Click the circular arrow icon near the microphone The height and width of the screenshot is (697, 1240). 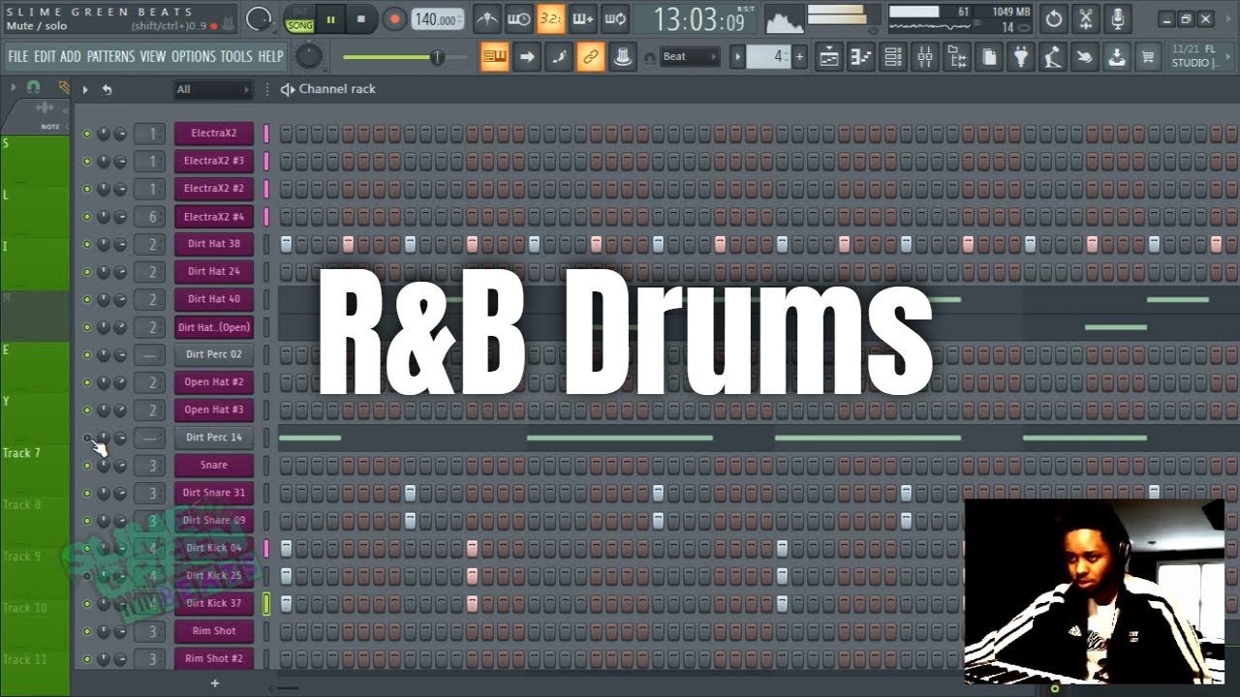(1054, 18)
